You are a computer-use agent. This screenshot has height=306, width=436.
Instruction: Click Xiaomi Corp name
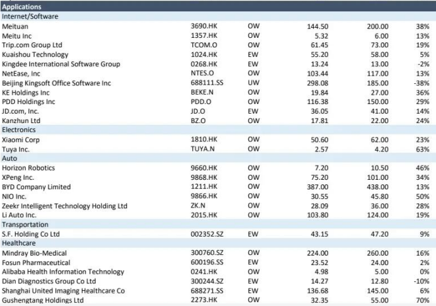21,140
